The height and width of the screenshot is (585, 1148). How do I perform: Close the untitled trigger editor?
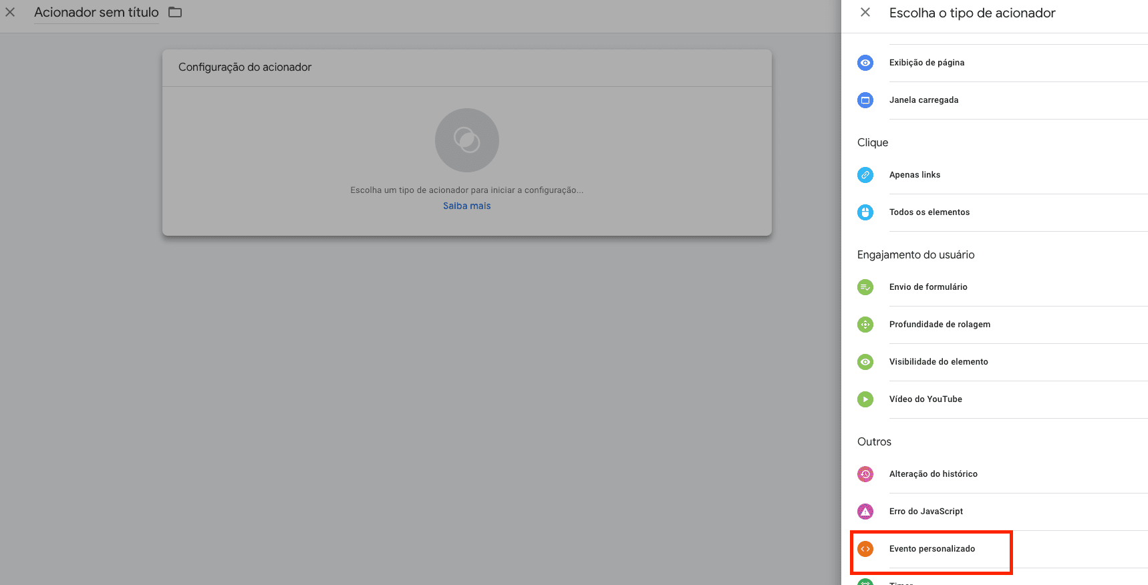tap(10, 12)
